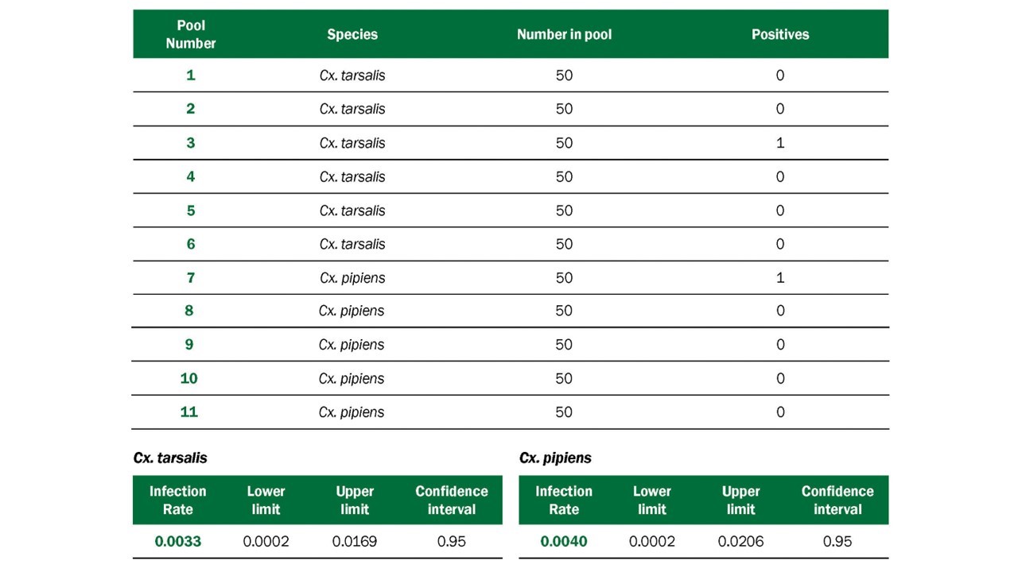Click upper limit value 0.0206

740,541
